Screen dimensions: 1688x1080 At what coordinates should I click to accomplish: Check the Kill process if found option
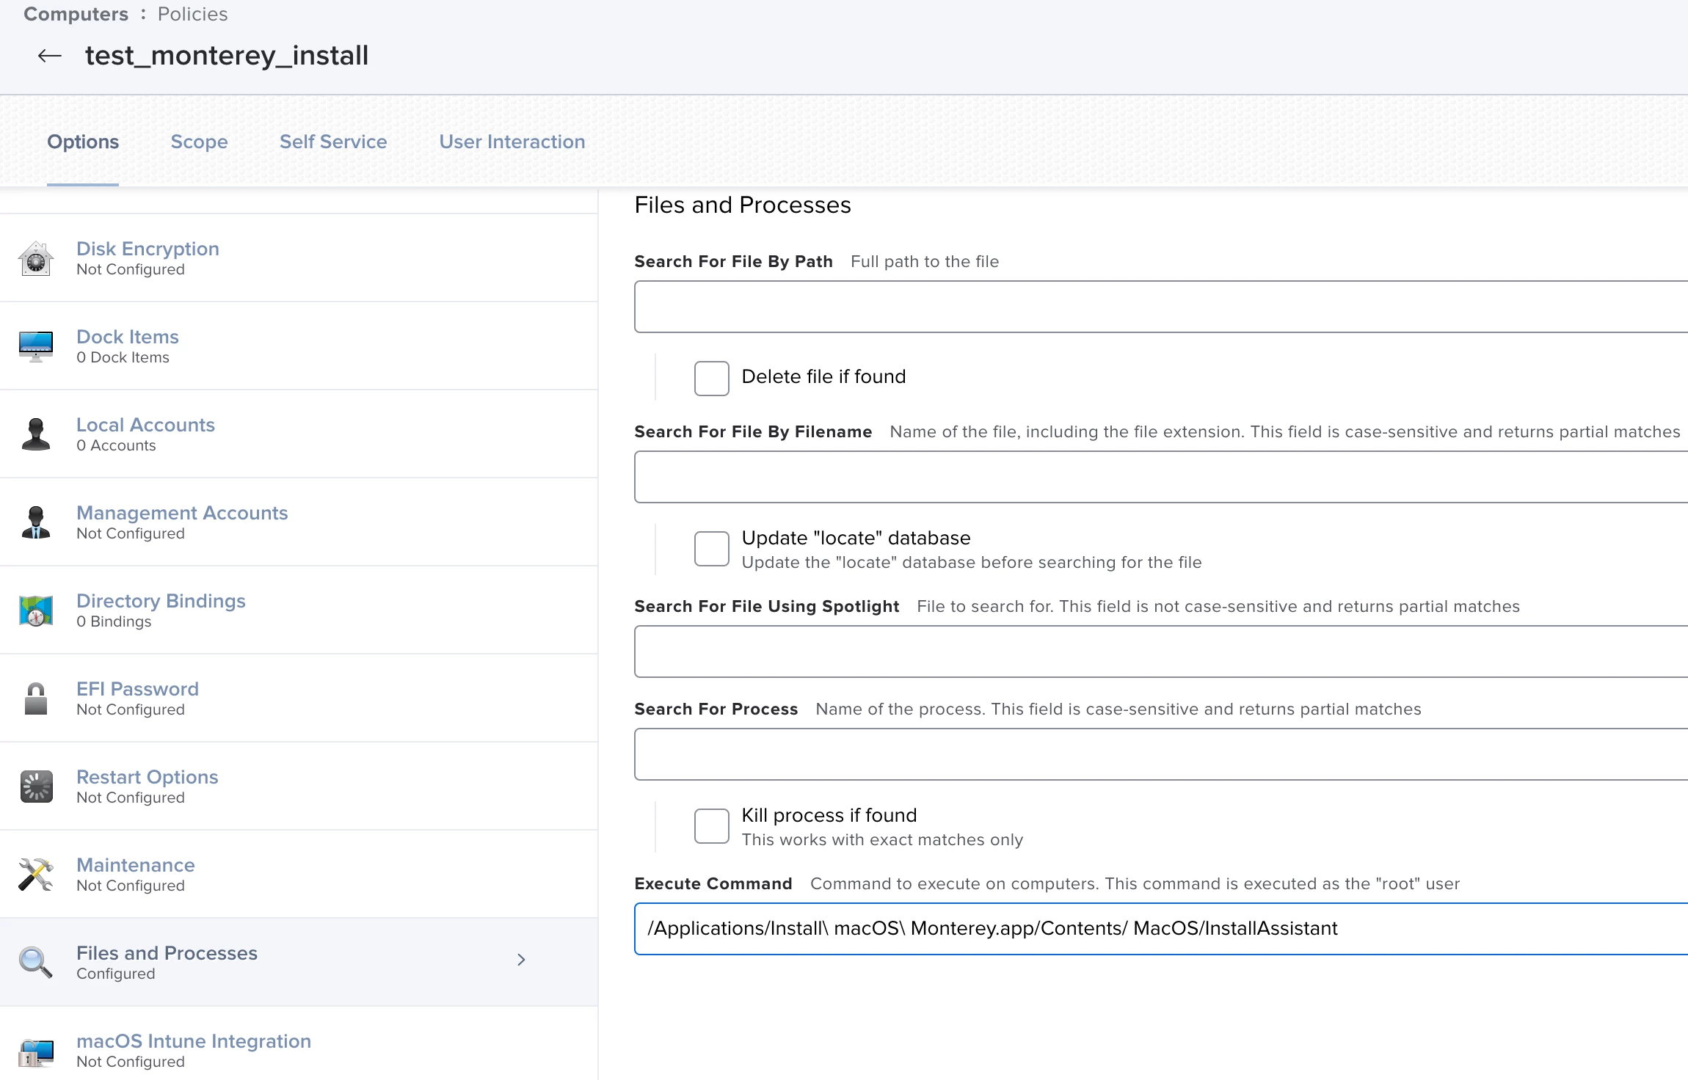click(712, 826)
